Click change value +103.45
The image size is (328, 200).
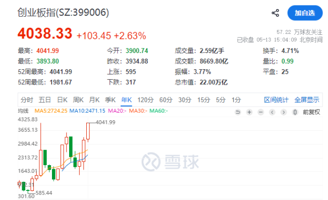click(x=94, y=36)
